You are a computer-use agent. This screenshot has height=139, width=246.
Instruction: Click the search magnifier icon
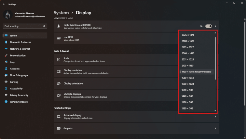pos(44,26)
